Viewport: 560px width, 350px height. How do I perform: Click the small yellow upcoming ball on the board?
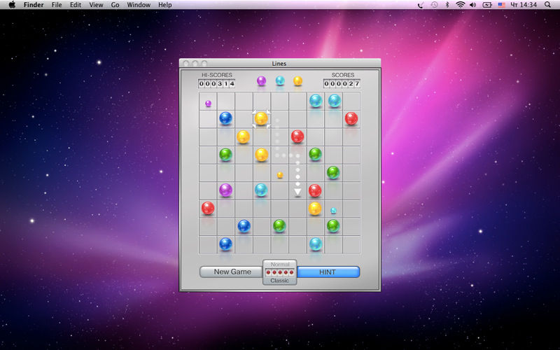click(280, 175)
